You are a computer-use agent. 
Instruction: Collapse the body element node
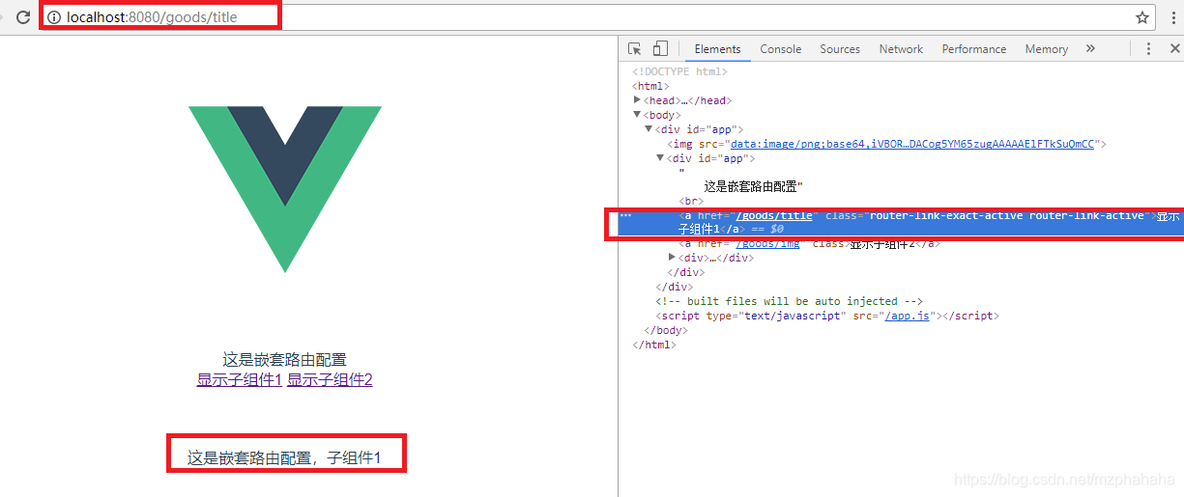(x=637, y=115)
